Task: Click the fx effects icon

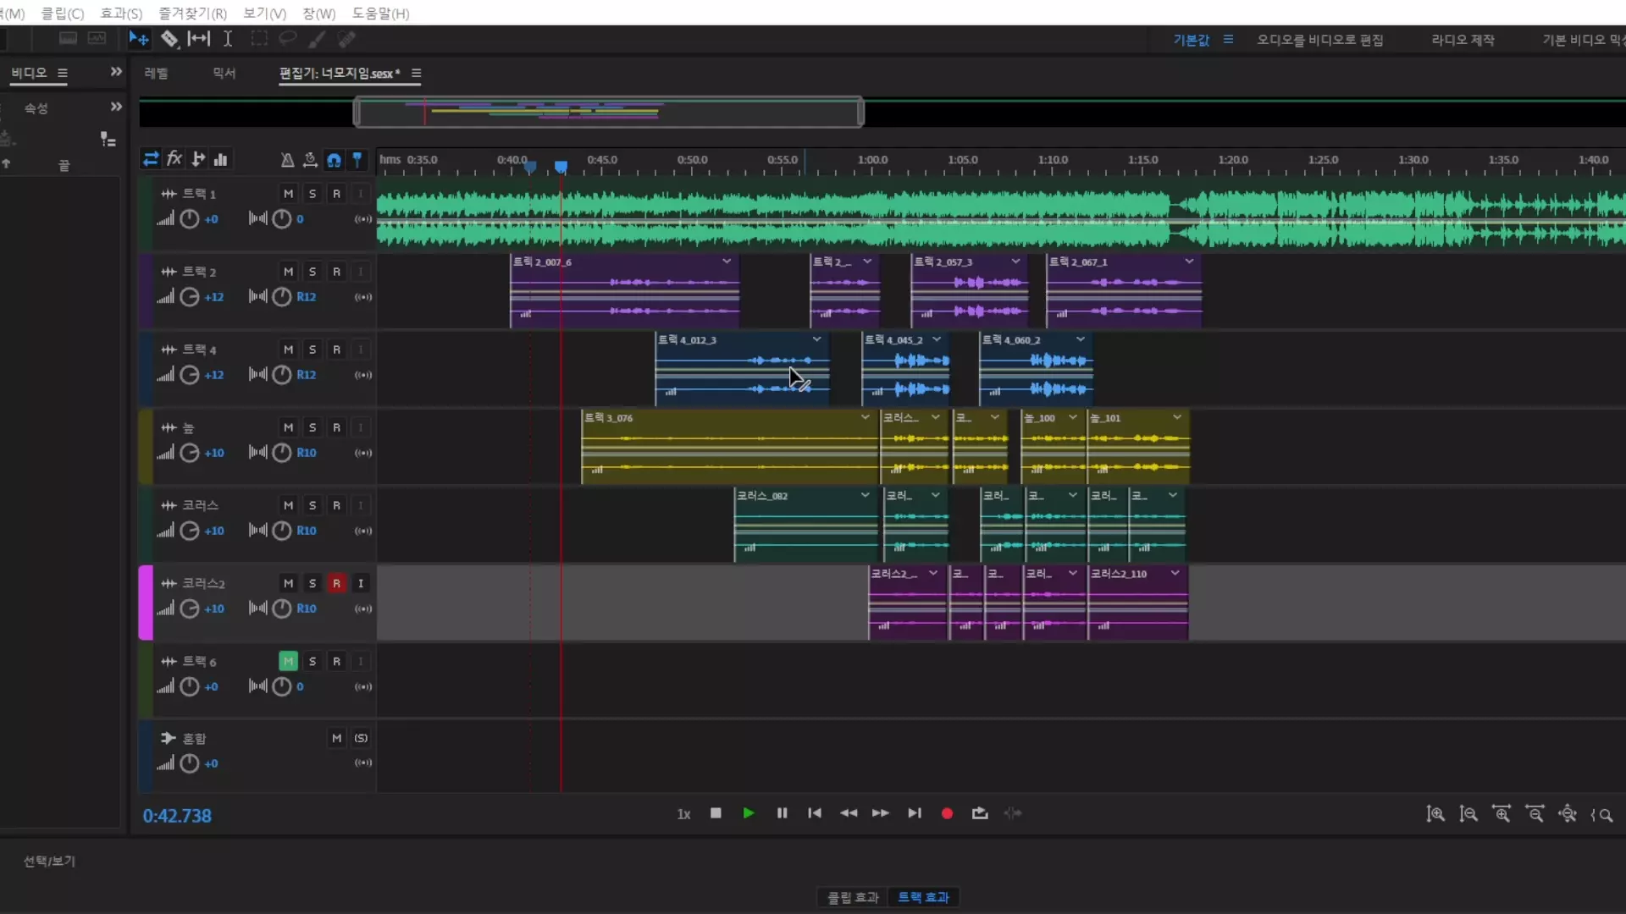Action: pyautogui.click(x=174, y=159)
